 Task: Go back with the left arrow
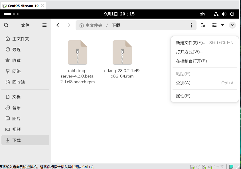[x=58, y=25]
